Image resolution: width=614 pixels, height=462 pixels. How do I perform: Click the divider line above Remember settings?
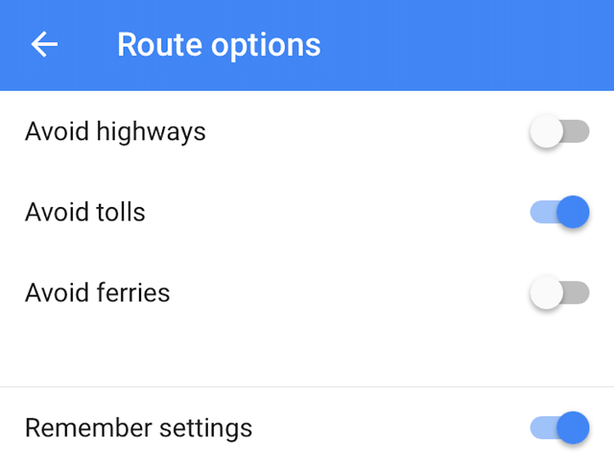[x=307, y=387]
